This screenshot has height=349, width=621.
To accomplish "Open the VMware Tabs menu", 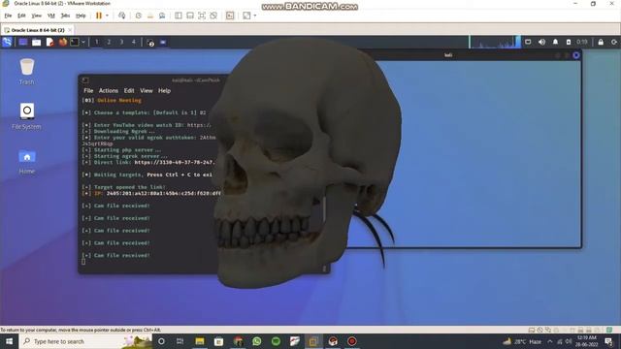I will [65, 16].
